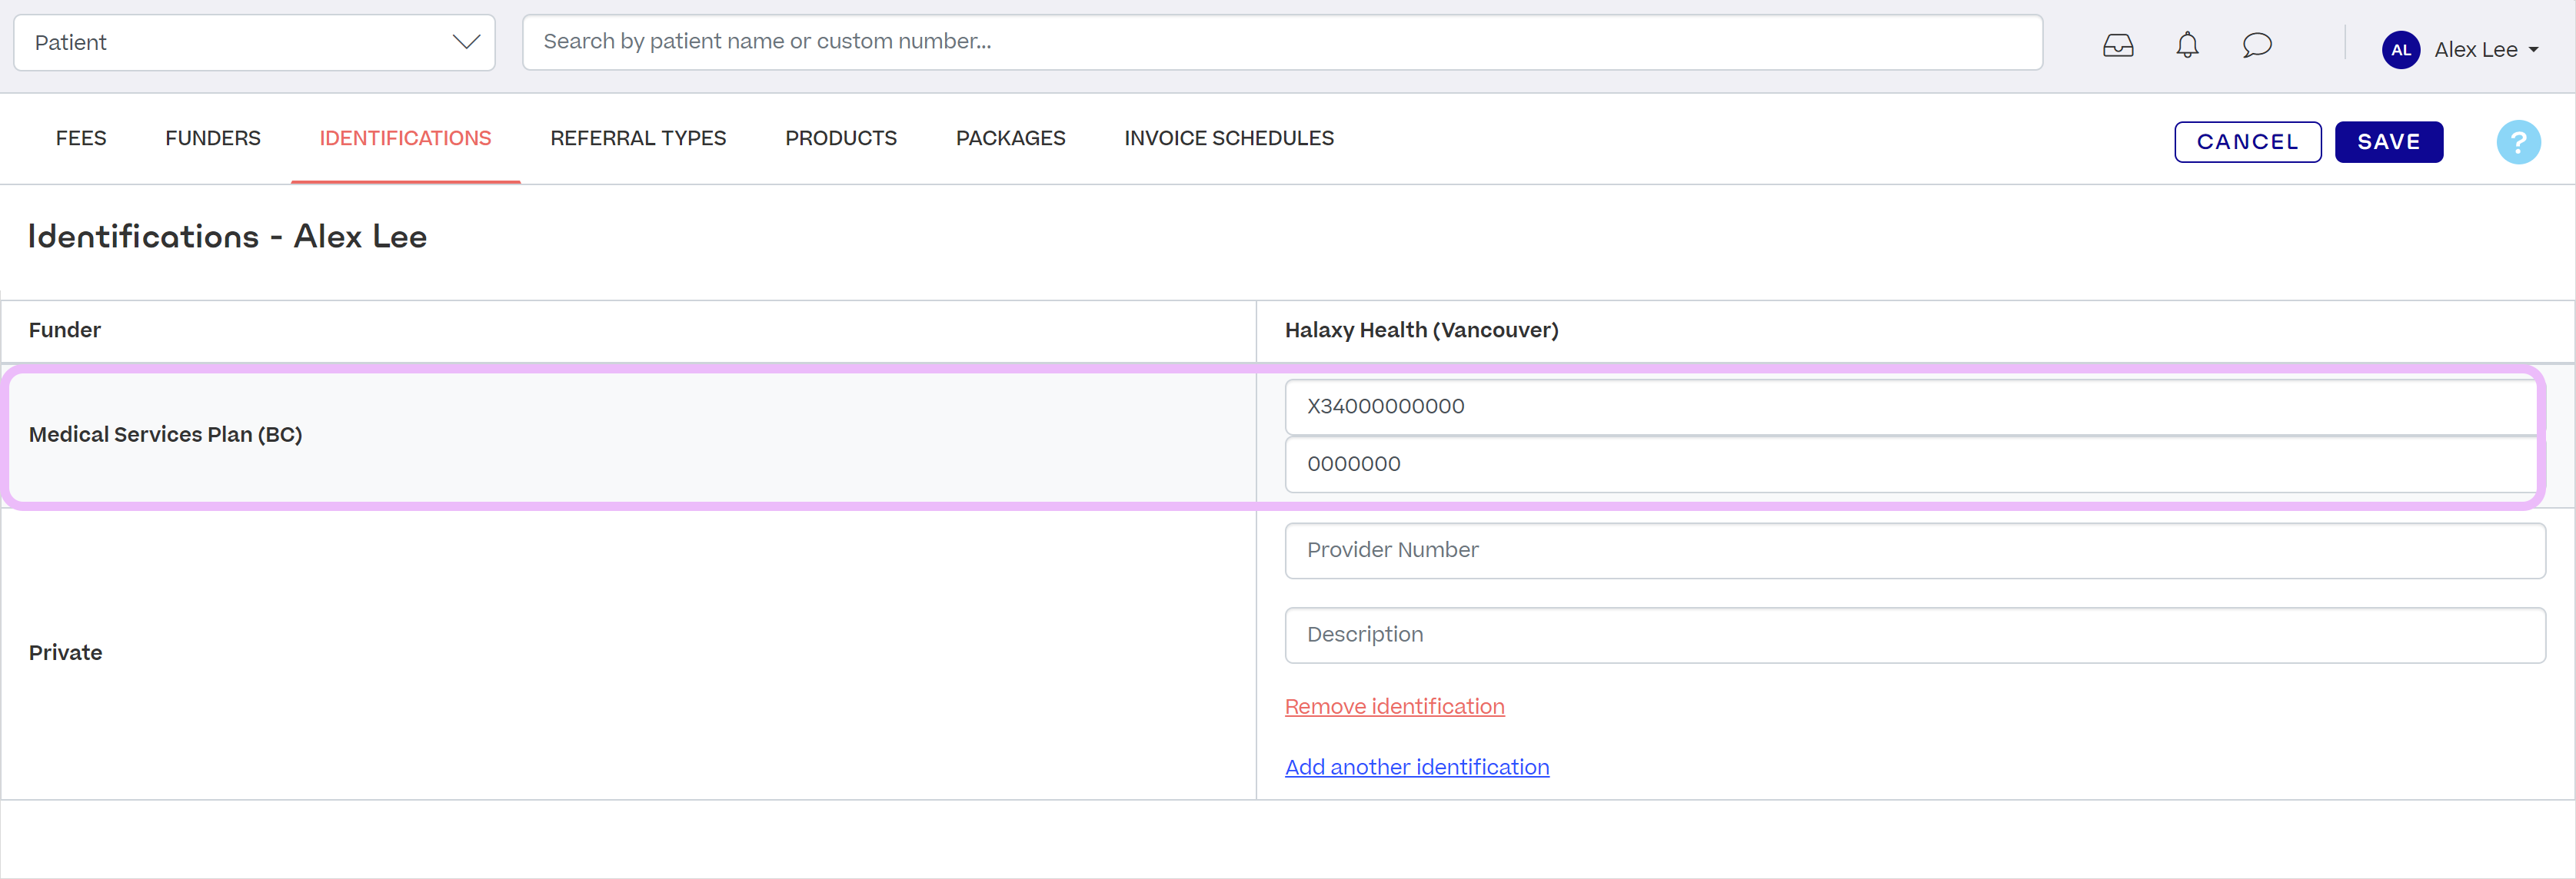Select the Identifications tab

[x=405, y=139]
